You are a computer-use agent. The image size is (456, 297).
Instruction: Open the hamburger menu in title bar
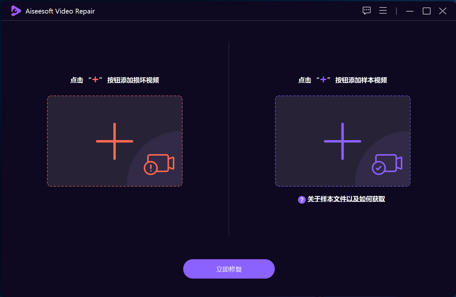coord(383,11)
